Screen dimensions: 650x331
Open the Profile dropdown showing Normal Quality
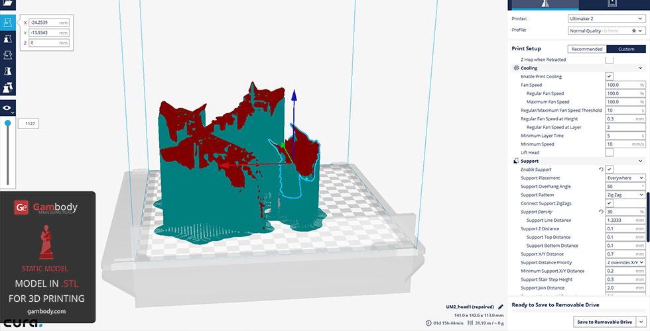606,30
